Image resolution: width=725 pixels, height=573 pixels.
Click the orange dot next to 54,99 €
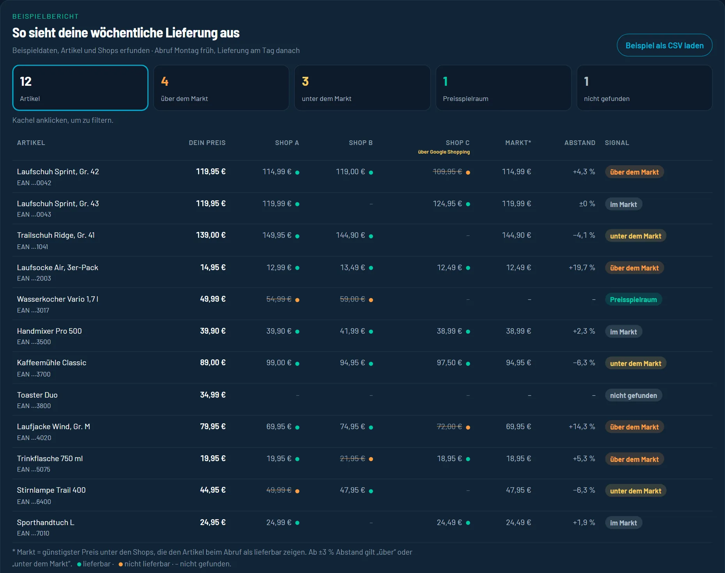tap(297, 300)
